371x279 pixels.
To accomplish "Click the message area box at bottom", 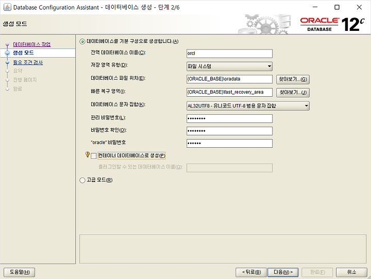I will point(223,249).
